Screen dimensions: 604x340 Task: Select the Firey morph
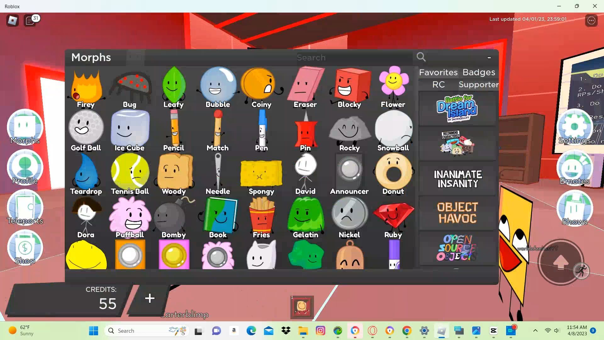pos(86,88)
